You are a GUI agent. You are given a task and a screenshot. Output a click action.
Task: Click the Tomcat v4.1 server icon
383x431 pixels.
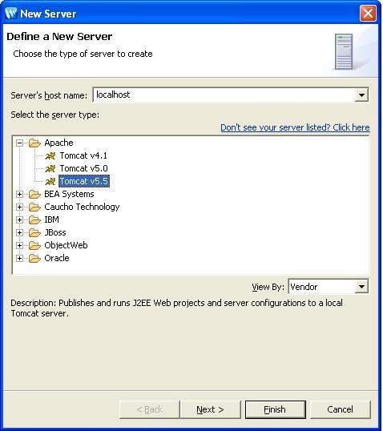coord(50,156)
